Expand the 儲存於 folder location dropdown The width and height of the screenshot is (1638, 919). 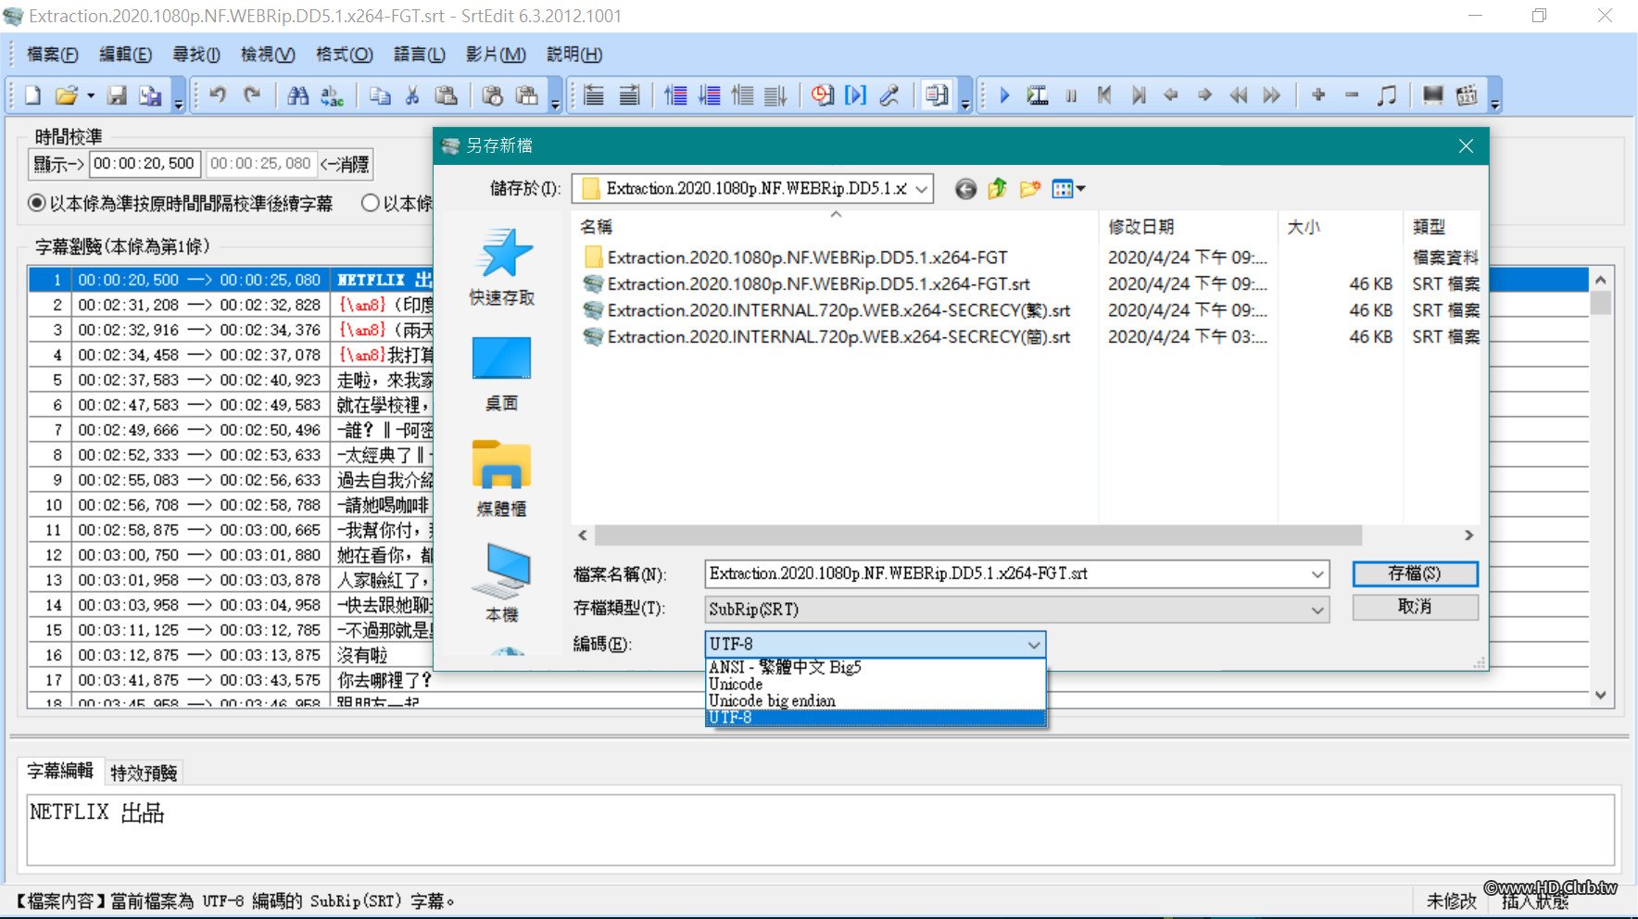coord(922,189)
